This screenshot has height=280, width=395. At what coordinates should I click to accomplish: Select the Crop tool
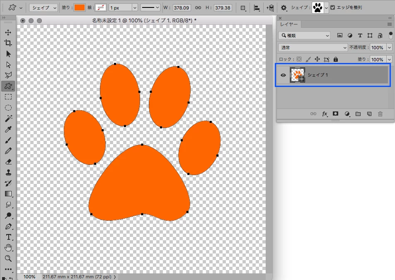(x=8, y=43)
